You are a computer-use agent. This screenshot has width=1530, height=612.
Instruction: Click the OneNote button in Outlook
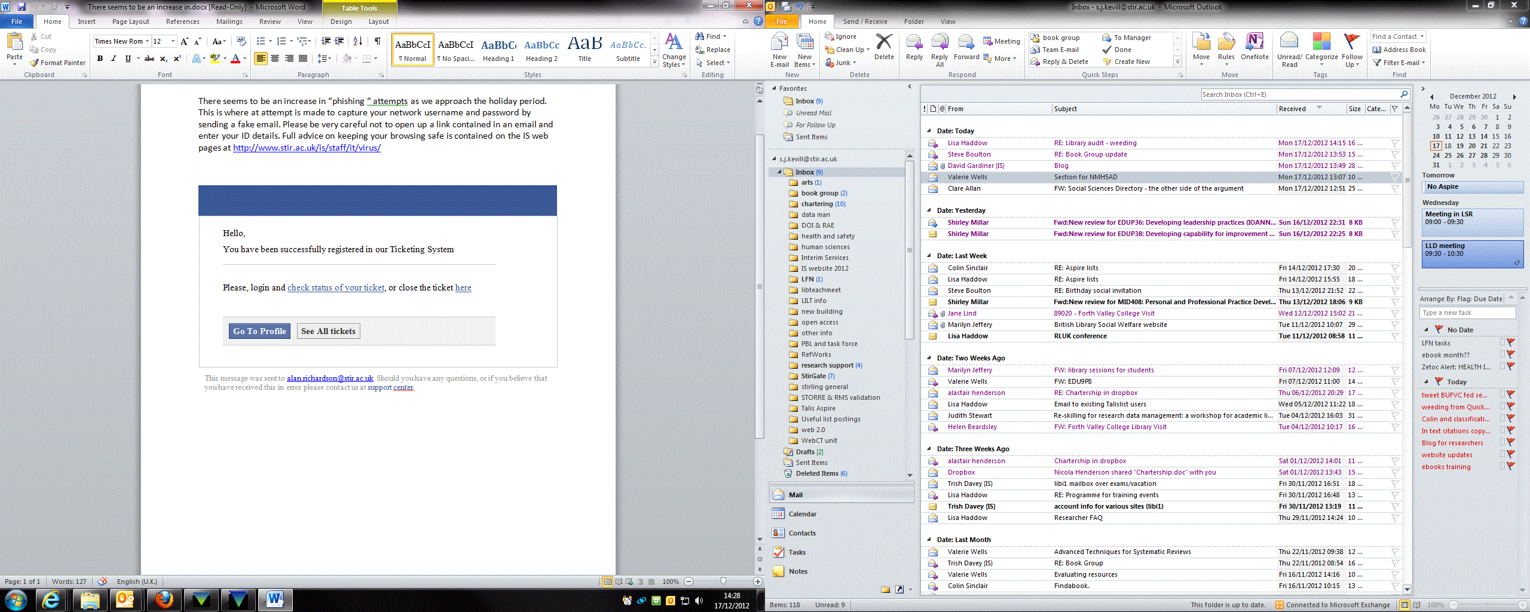1254,47
